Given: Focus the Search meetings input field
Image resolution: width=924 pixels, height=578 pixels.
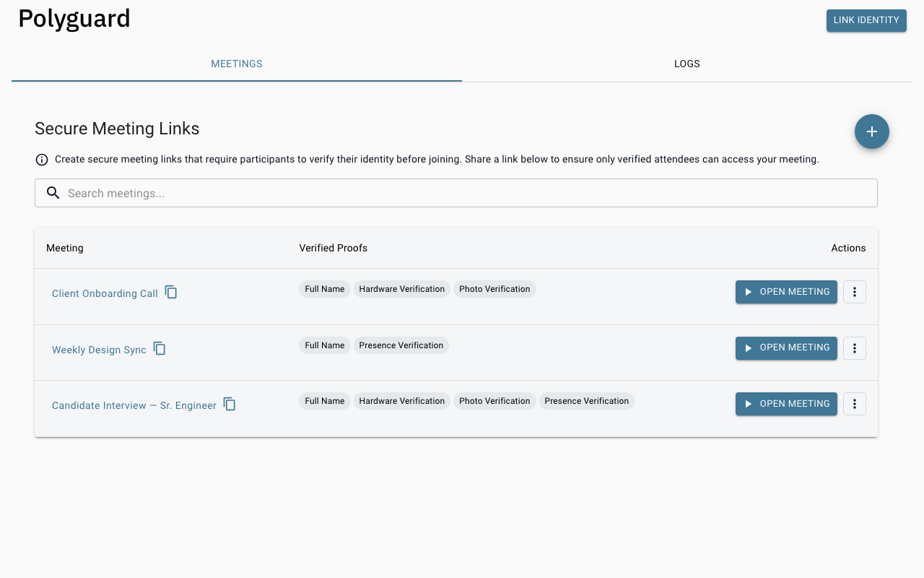Looking at the screenshot, I should click(462, 193).
